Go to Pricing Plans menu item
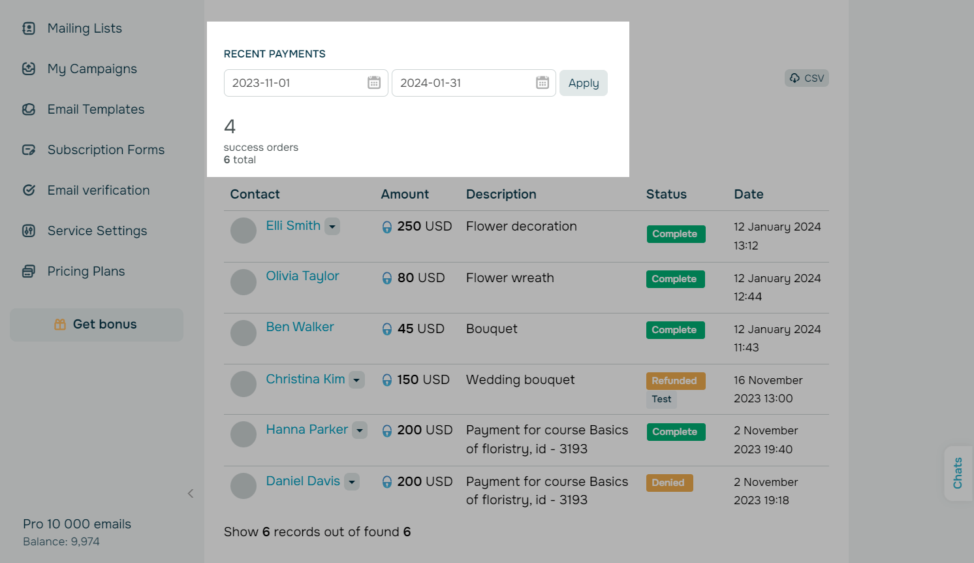The image size is (974, 563). tap(86, 271)
